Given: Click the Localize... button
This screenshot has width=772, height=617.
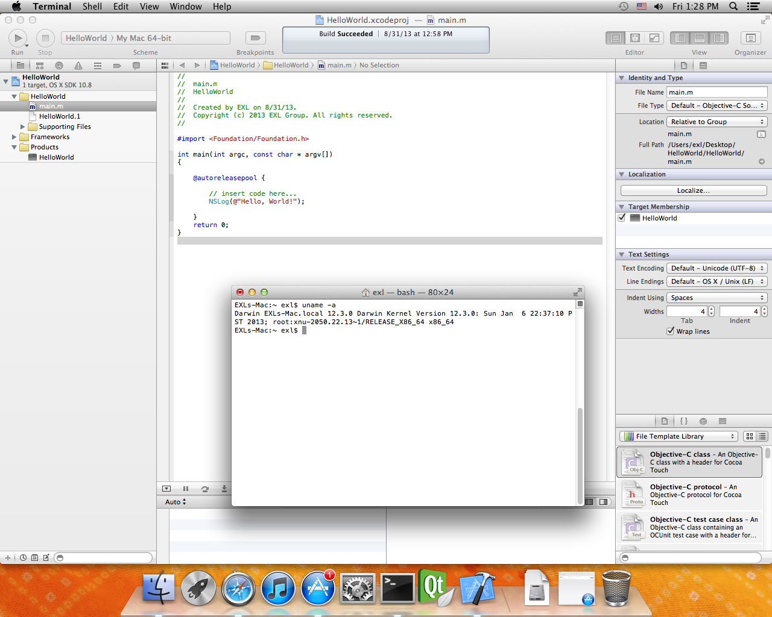Looking at the screenshot, I should (694, 190).
